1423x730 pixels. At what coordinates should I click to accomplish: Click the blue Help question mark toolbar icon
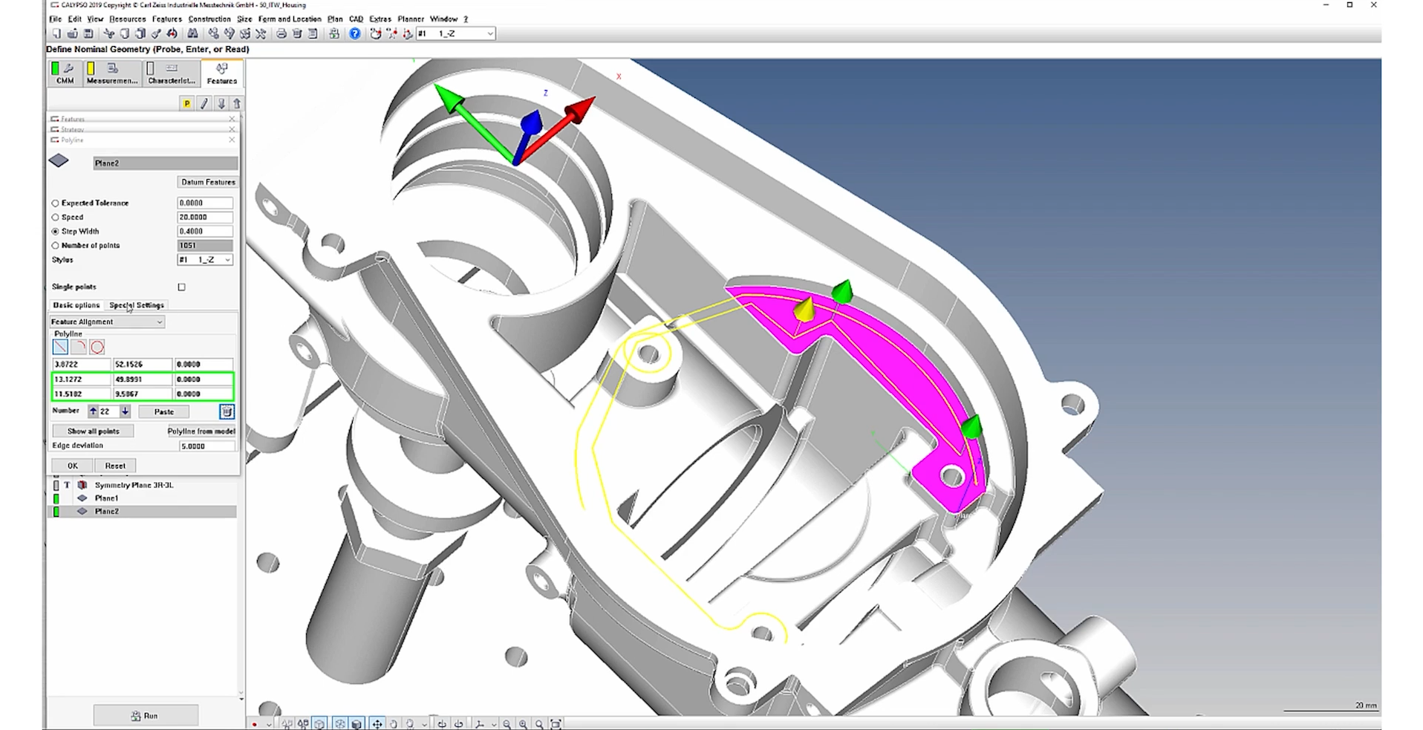pos(354,33)
